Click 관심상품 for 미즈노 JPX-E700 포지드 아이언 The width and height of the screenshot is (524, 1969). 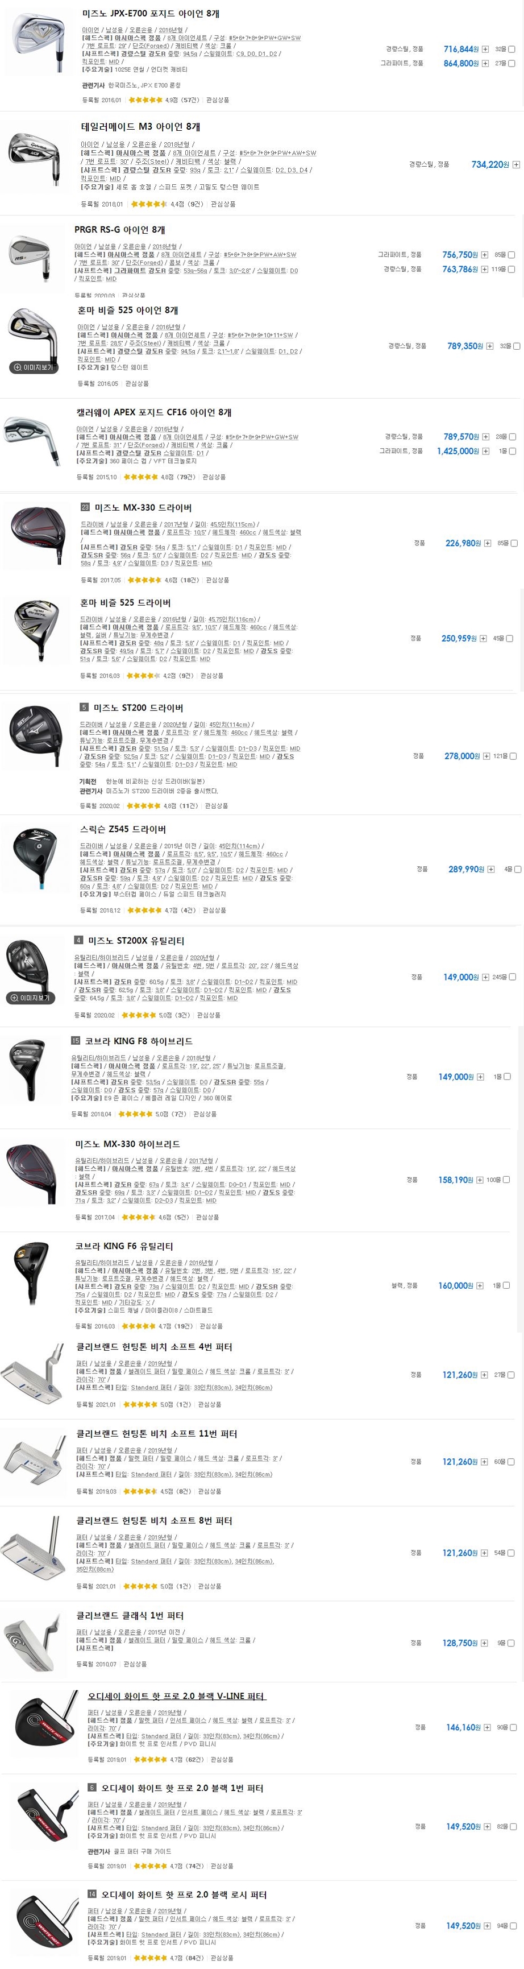(217, 100)
